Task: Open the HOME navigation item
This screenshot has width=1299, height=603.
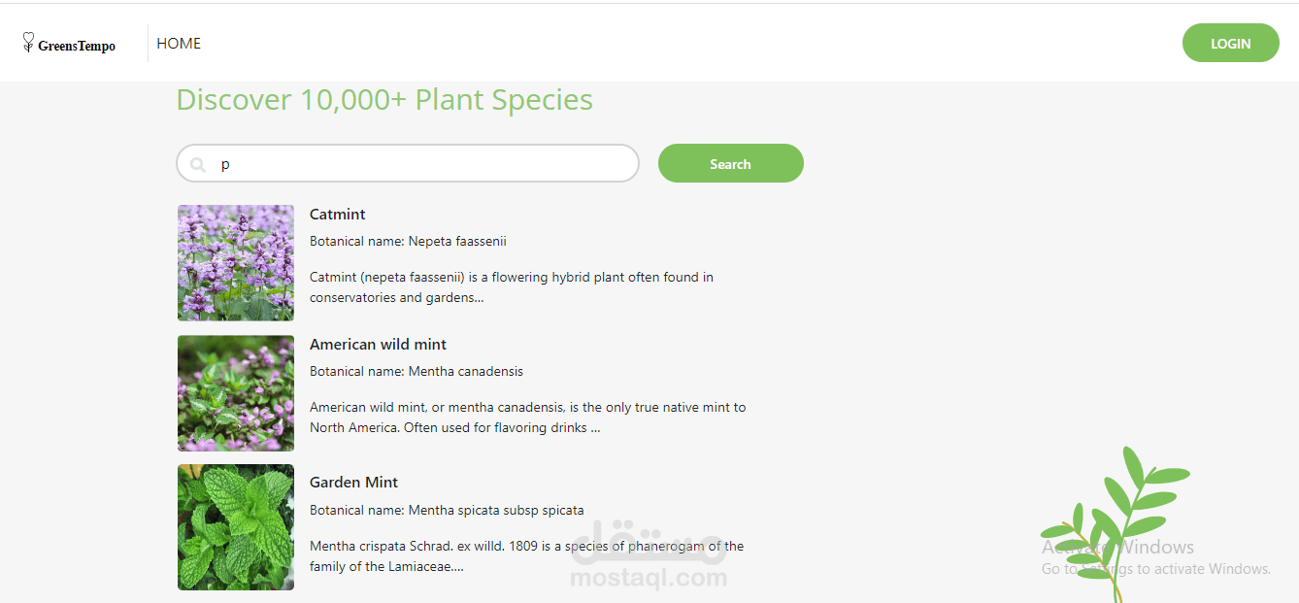Action: (x=179, y=44)
